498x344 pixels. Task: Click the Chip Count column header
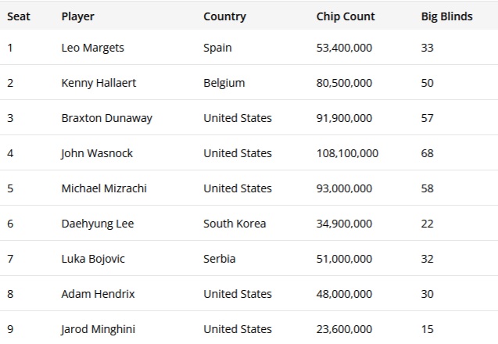346,16
